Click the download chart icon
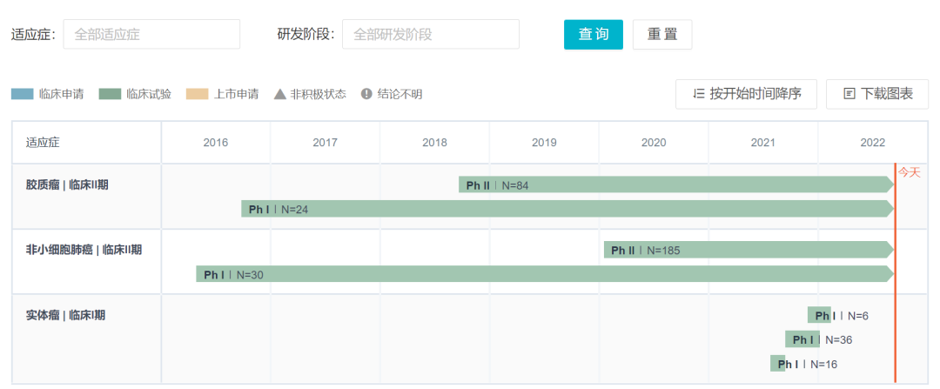 coord(849,94)
